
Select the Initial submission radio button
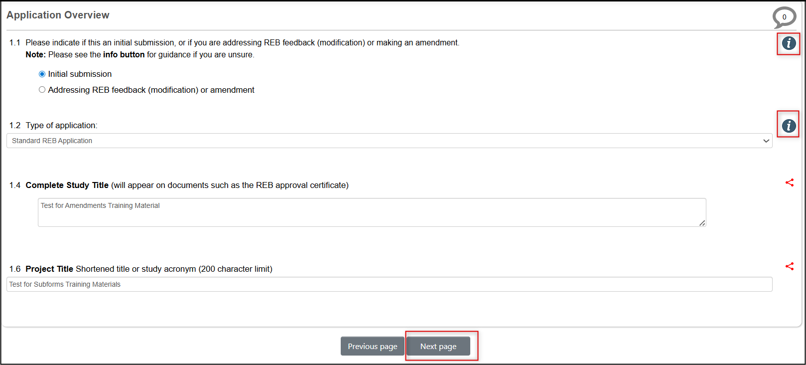[x=42, y=74]
